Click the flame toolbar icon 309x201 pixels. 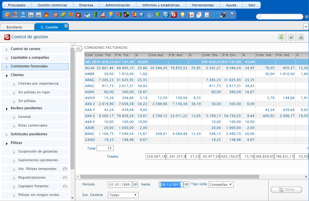46,15
